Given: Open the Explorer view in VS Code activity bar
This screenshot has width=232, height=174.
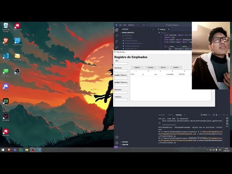Looking at the screenshot, I should 117,30.
